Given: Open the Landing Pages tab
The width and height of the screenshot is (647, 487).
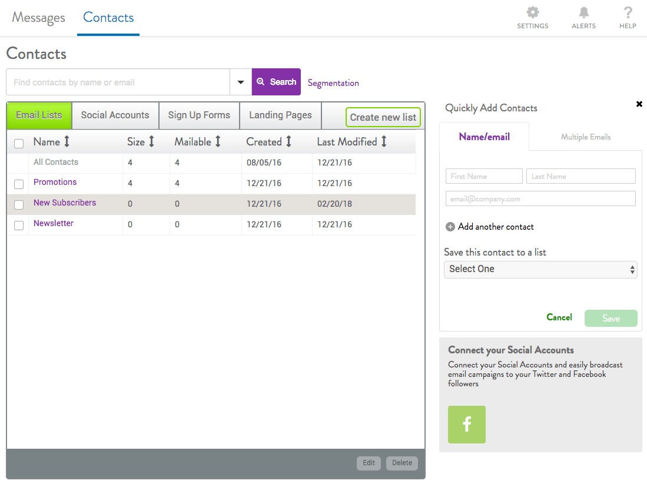Looking at the screenshot, I should click(280, 115).
